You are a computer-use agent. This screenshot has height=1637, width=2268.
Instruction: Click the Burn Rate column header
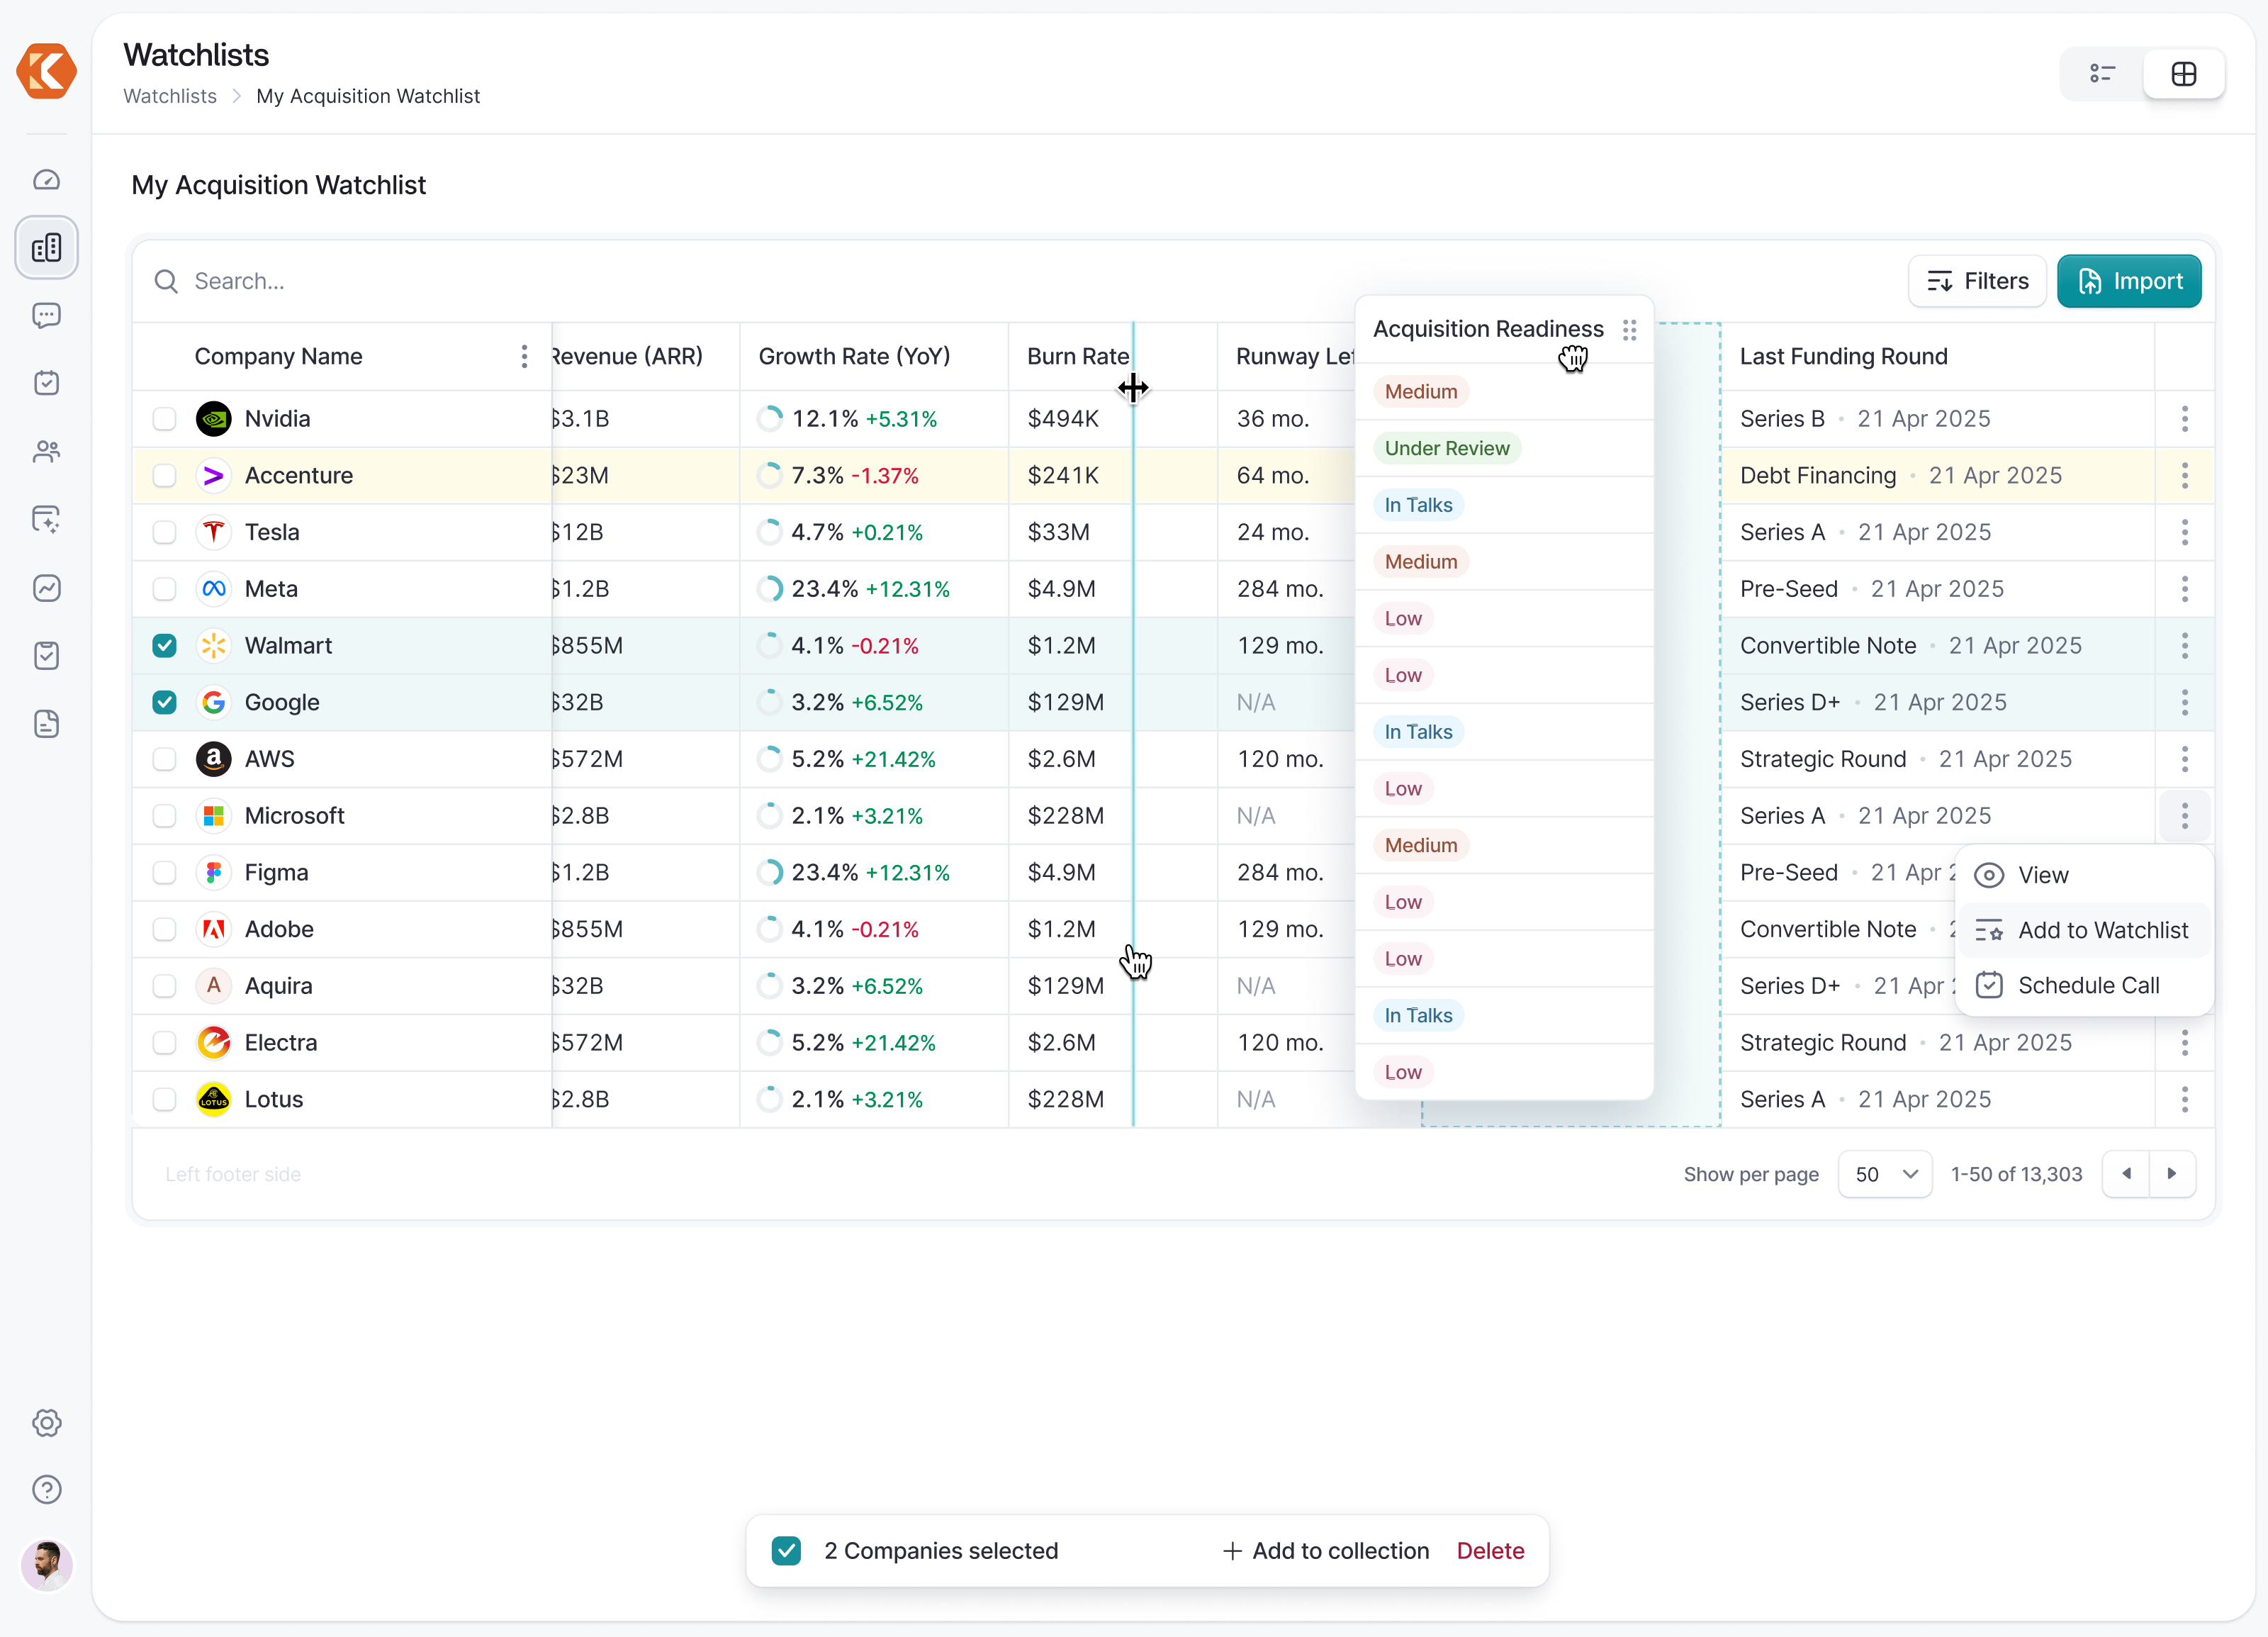(1078, 357)
